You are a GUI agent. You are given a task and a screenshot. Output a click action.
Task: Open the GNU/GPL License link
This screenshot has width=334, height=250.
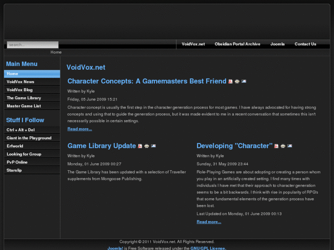click(x=208, y=248)
